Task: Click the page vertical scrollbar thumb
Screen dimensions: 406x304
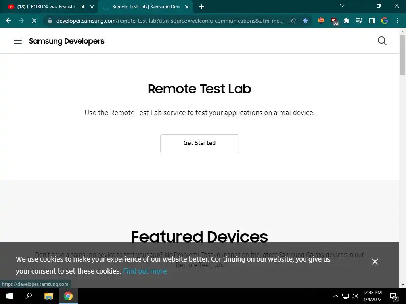Action: pyautogui.click(x=402, y=55)
